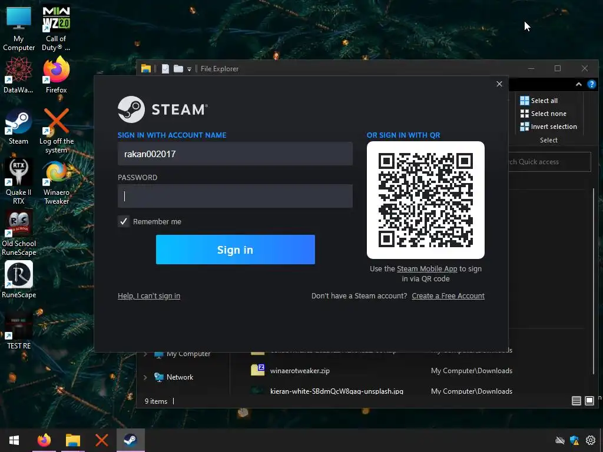This screenshot has height=452, width=603.
Task: Open the Steam Mobile App link
Action: tap(427, 268)
